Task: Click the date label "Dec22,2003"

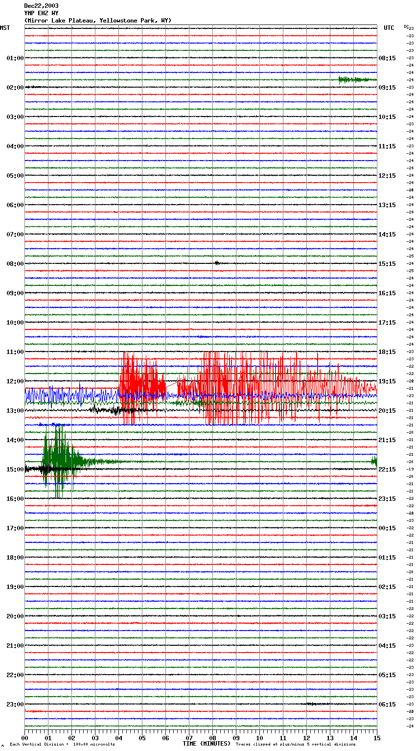Action: click(41, 6)
